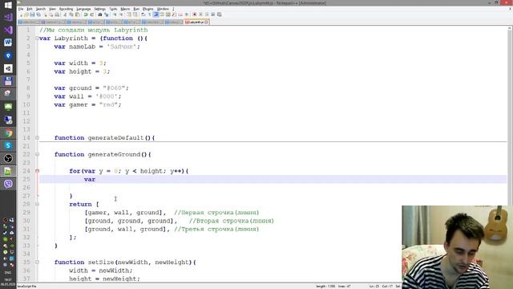Image resolution: width=513 pixels, height=289 pixels.
Task: Click the Save recorded macro icon
Action: pos(219,14)
